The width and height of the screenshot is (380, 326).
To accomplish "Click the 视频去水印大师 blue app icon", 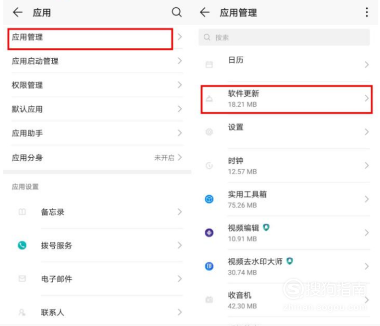I will click(x=209, y=266).
